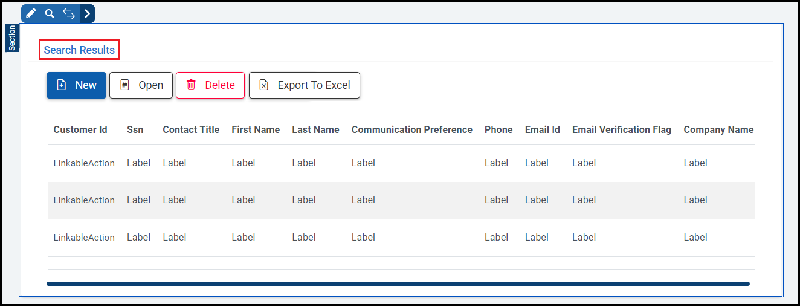This screenshot has height=306, width=800.
Task: Open the second row LinkableAction link
Action: [x=84, y=200]
